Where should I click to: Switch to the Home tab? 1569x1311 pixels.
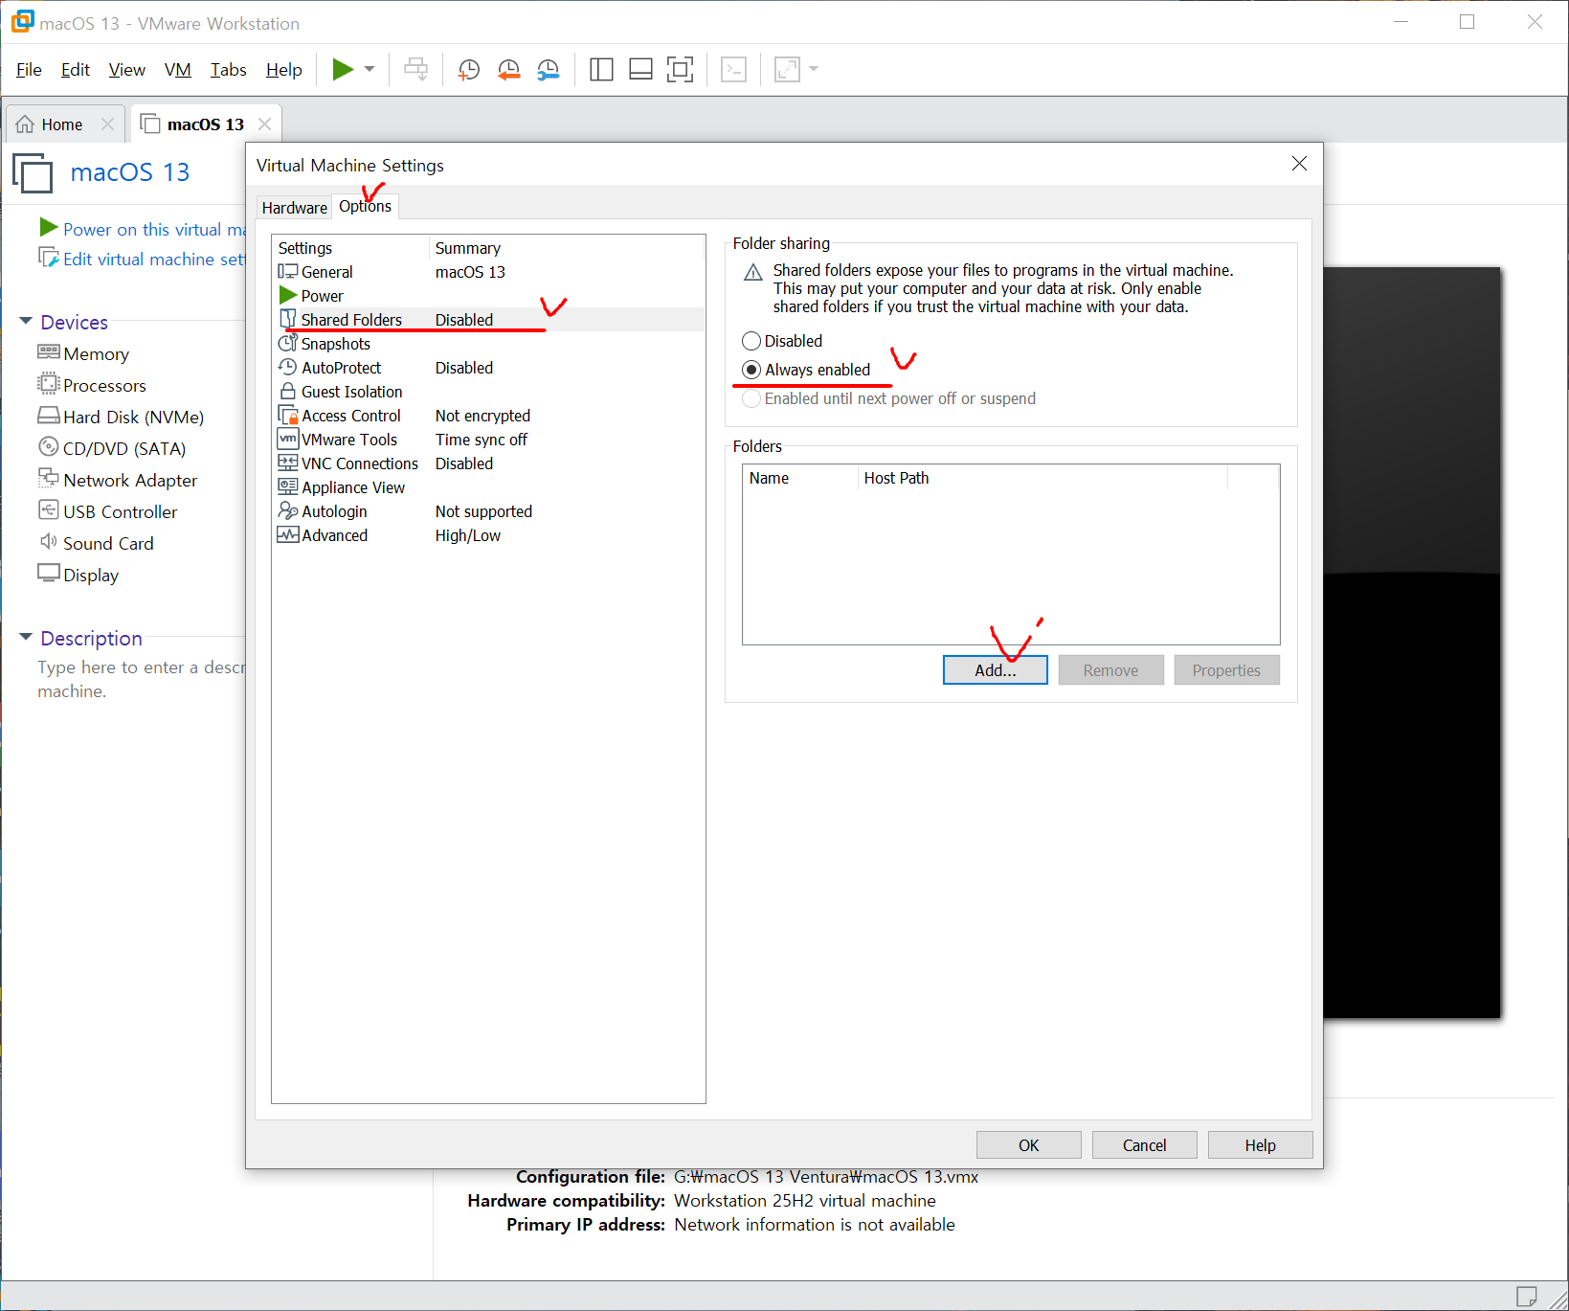pyautogui.click(x=62, y=124)
